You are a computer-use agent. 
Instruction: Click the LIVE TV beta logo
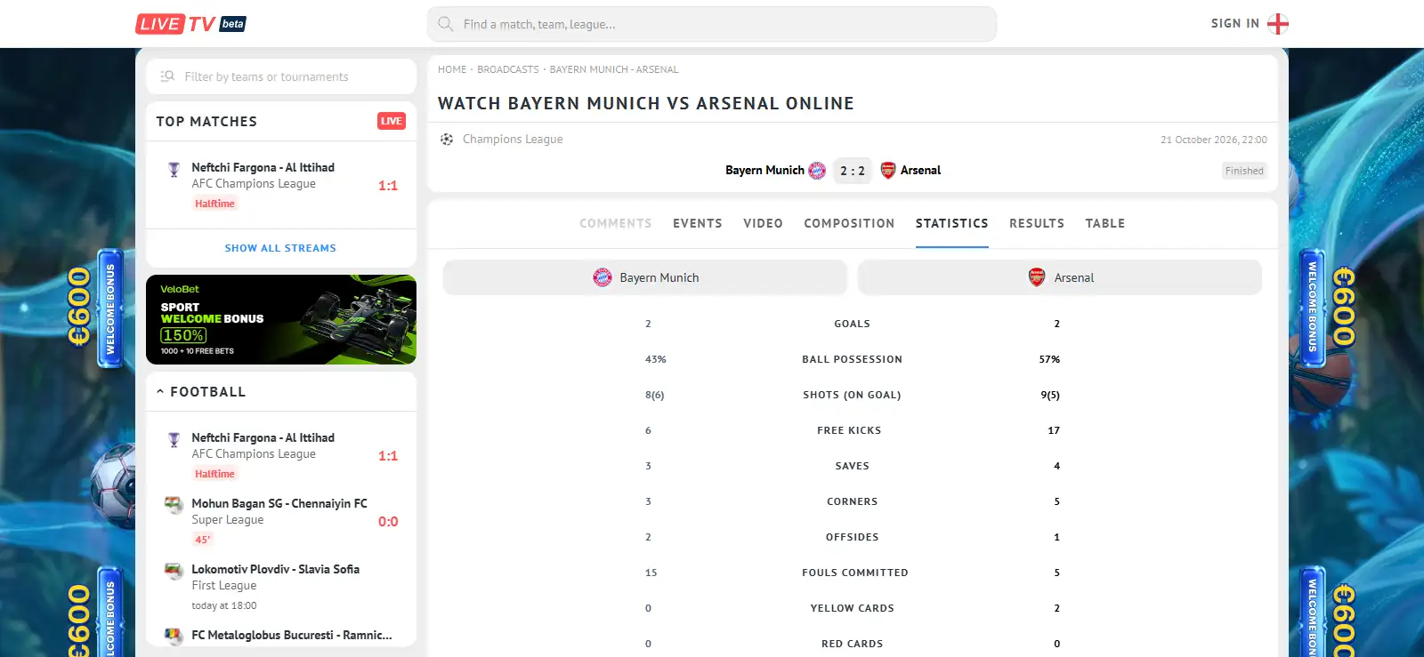coord(190,24)
